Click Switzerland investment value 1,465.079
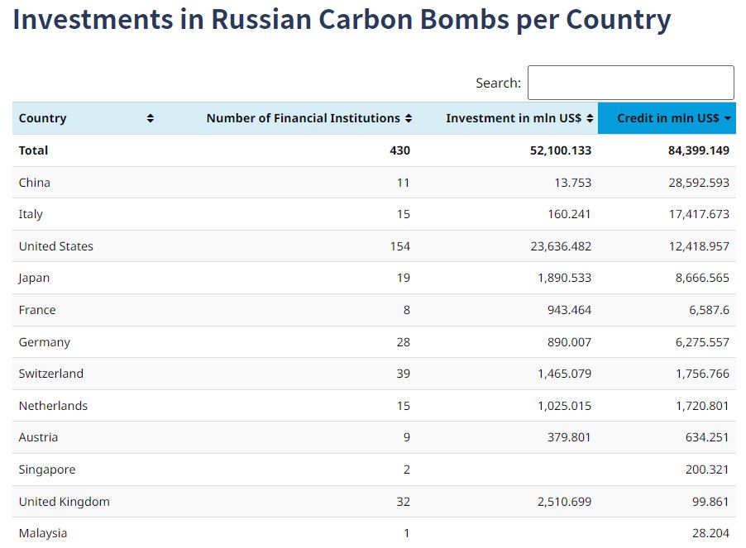The width and height of the screenshot is (746, 548). 564,374
